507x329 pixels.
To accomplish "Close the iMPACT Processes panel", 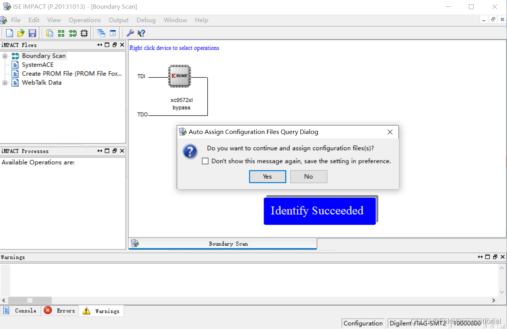I will point(122,151).
